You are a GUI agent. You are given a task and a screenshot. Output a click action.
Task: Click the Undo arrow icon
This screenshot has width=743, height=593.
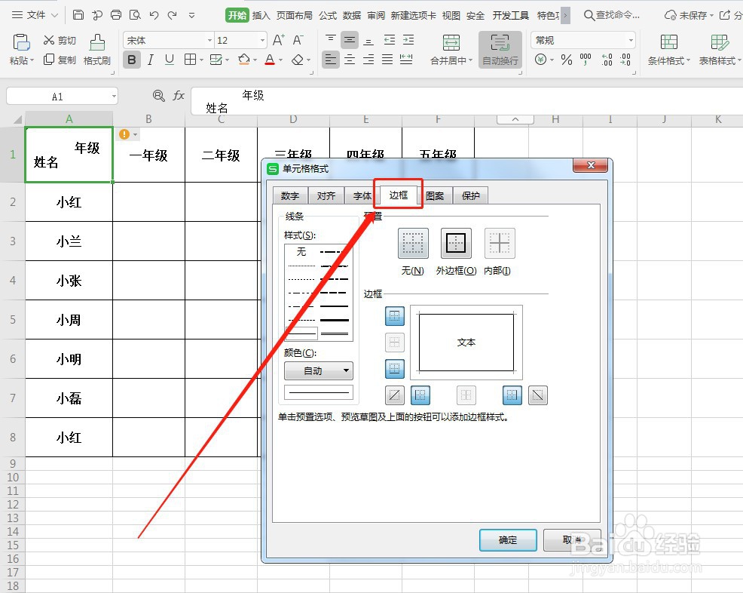(156, 14)
